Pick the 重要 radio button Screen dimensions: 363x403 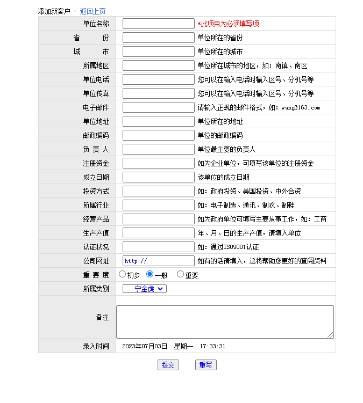pyautogui.click(x=180, y=274)
